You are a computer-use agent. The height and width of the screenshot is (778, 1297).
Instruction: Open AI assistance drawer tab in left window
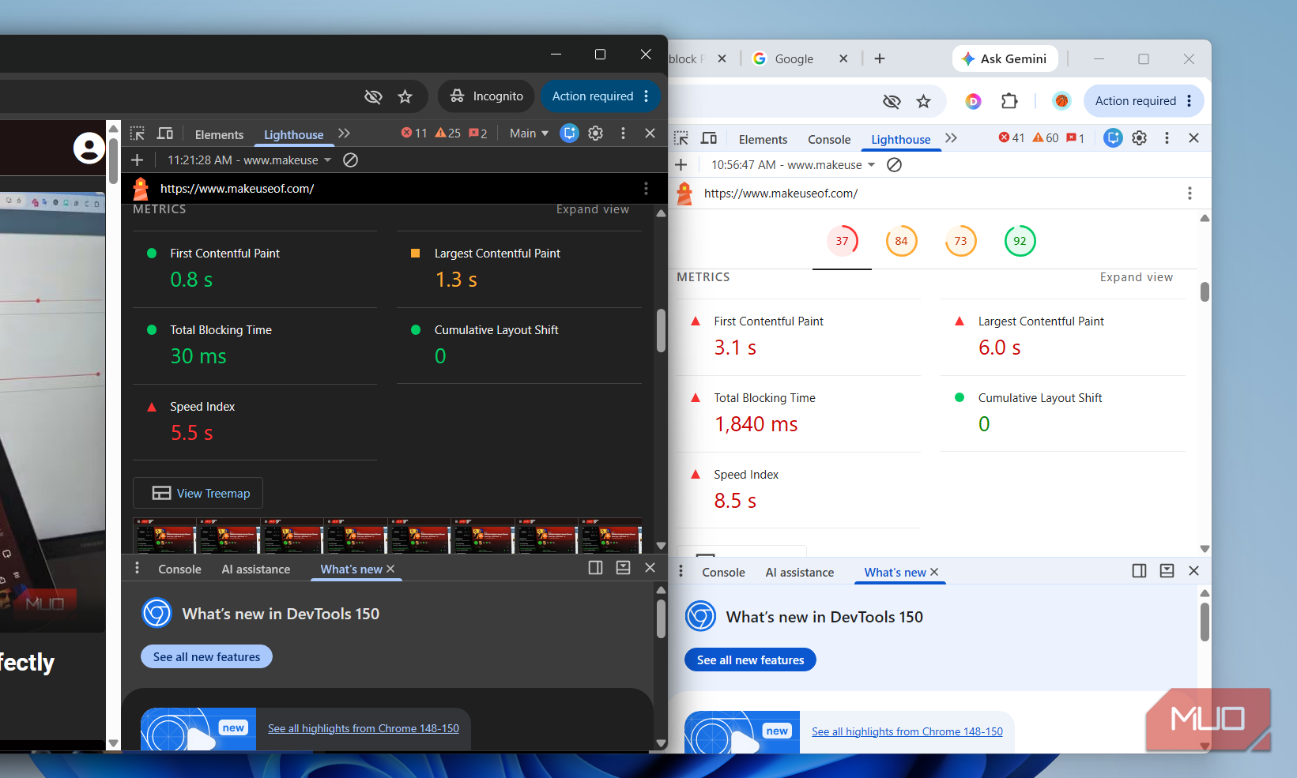click(256, 569)
